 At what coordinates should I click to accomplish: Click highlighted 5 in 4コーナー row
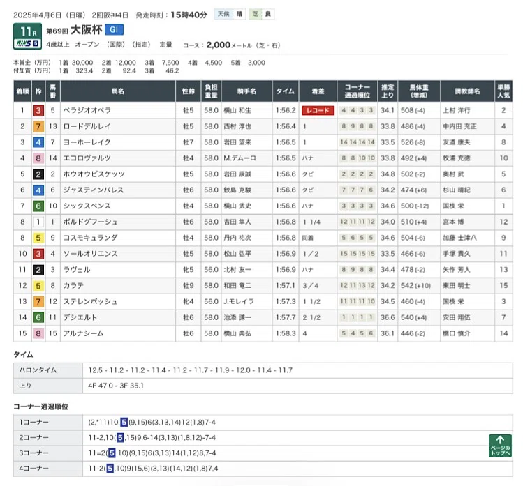[x=110, y=469]
